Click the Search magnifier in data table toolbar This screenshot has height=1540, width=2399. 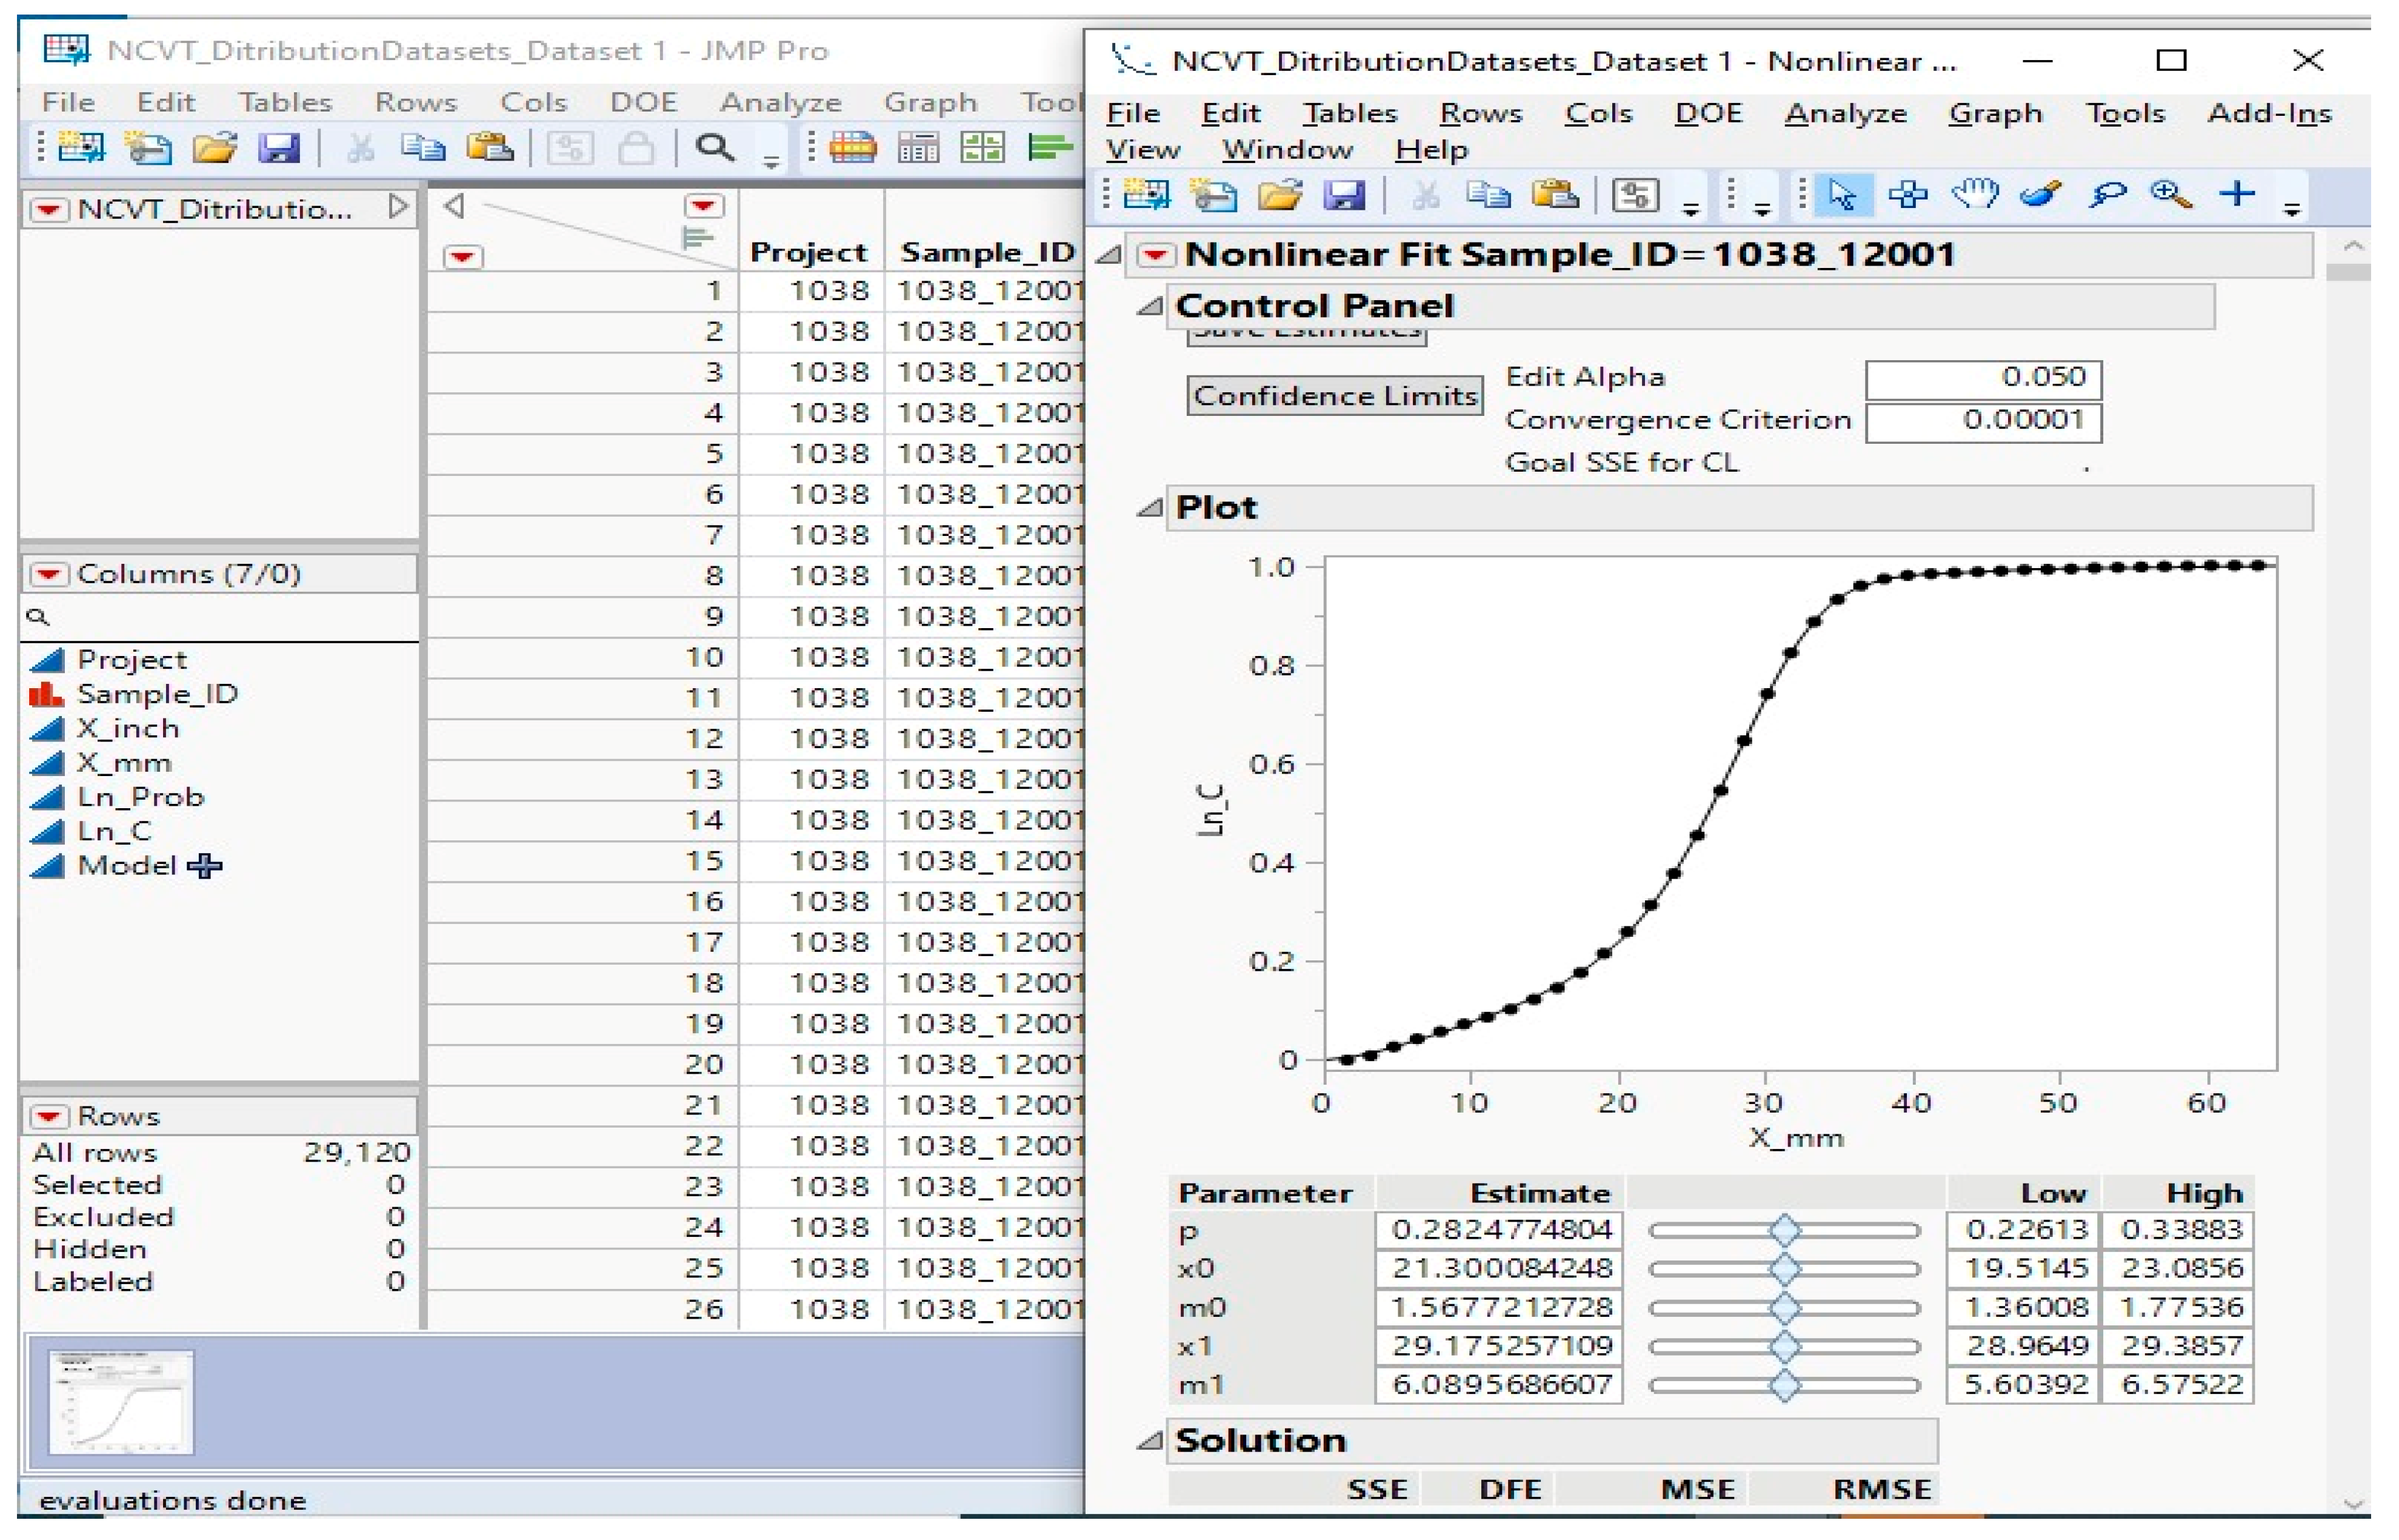pyautogui.click(x=714, y=148)
